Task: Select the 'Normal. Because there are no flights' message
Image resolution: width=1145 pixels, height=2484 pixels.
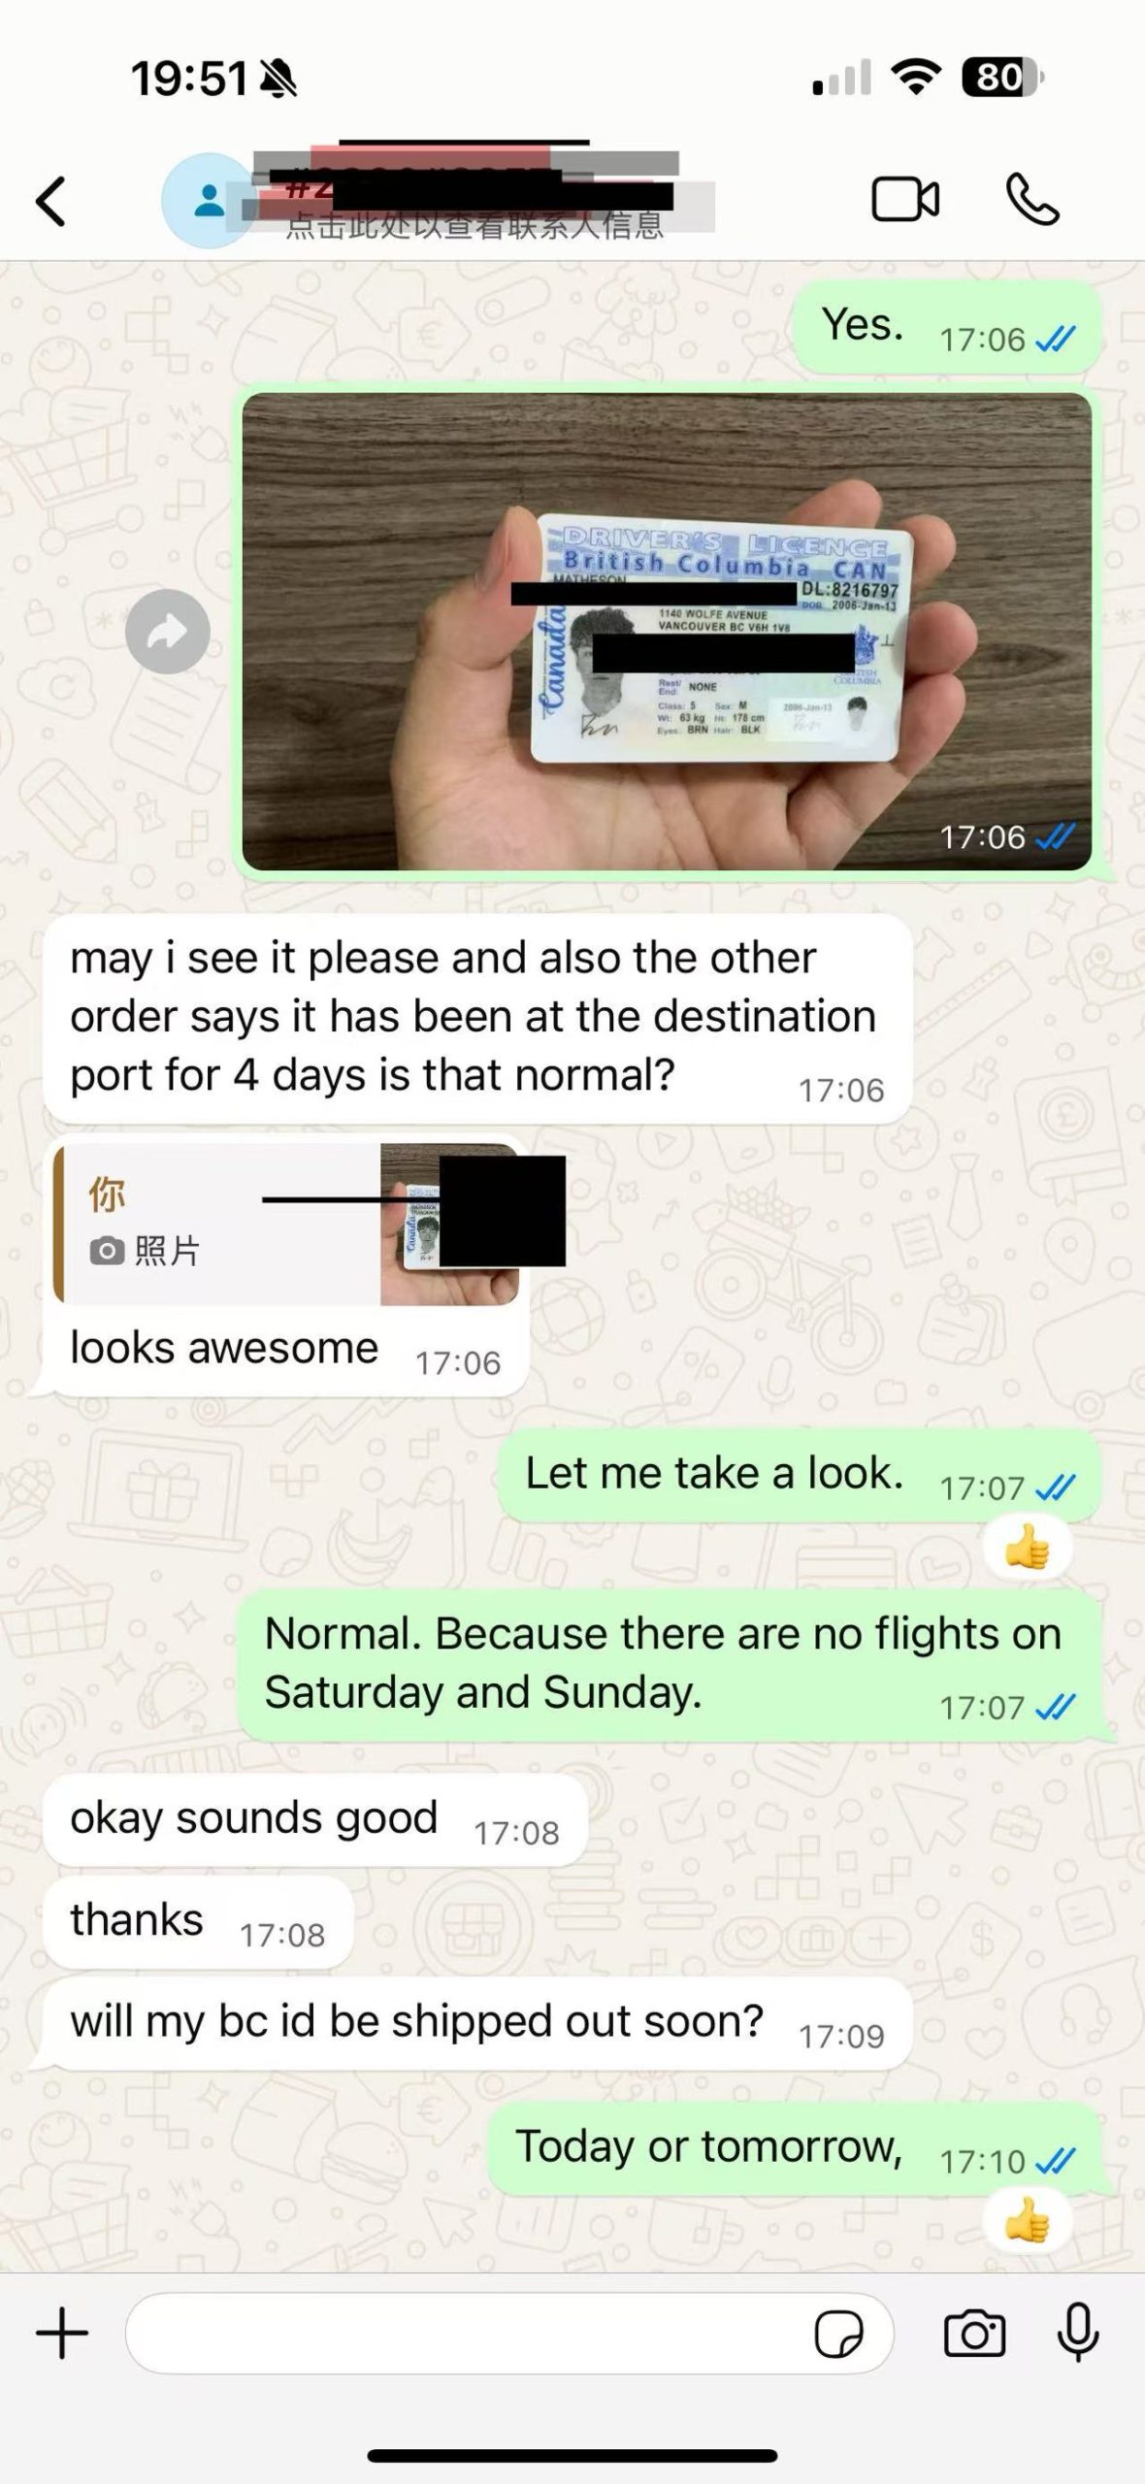Action: [x=670, y=1664]
